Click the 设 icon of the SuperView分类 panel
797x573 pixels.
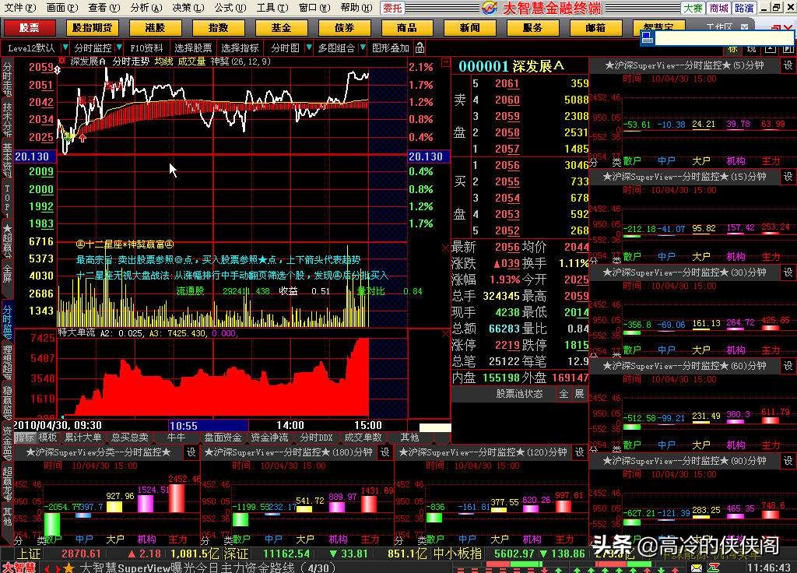point(191,452)
